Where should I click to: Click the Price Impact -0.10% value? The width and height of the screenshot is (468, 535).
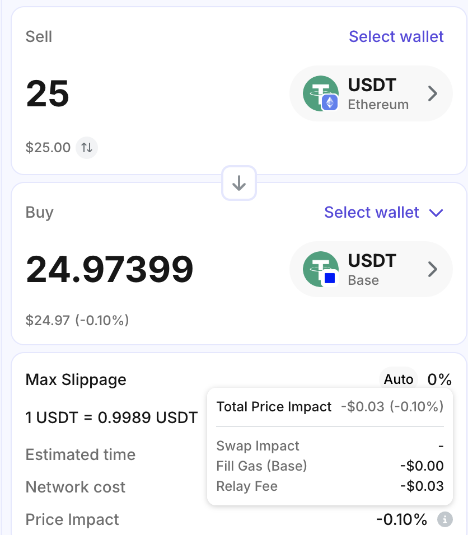[401, 519]
